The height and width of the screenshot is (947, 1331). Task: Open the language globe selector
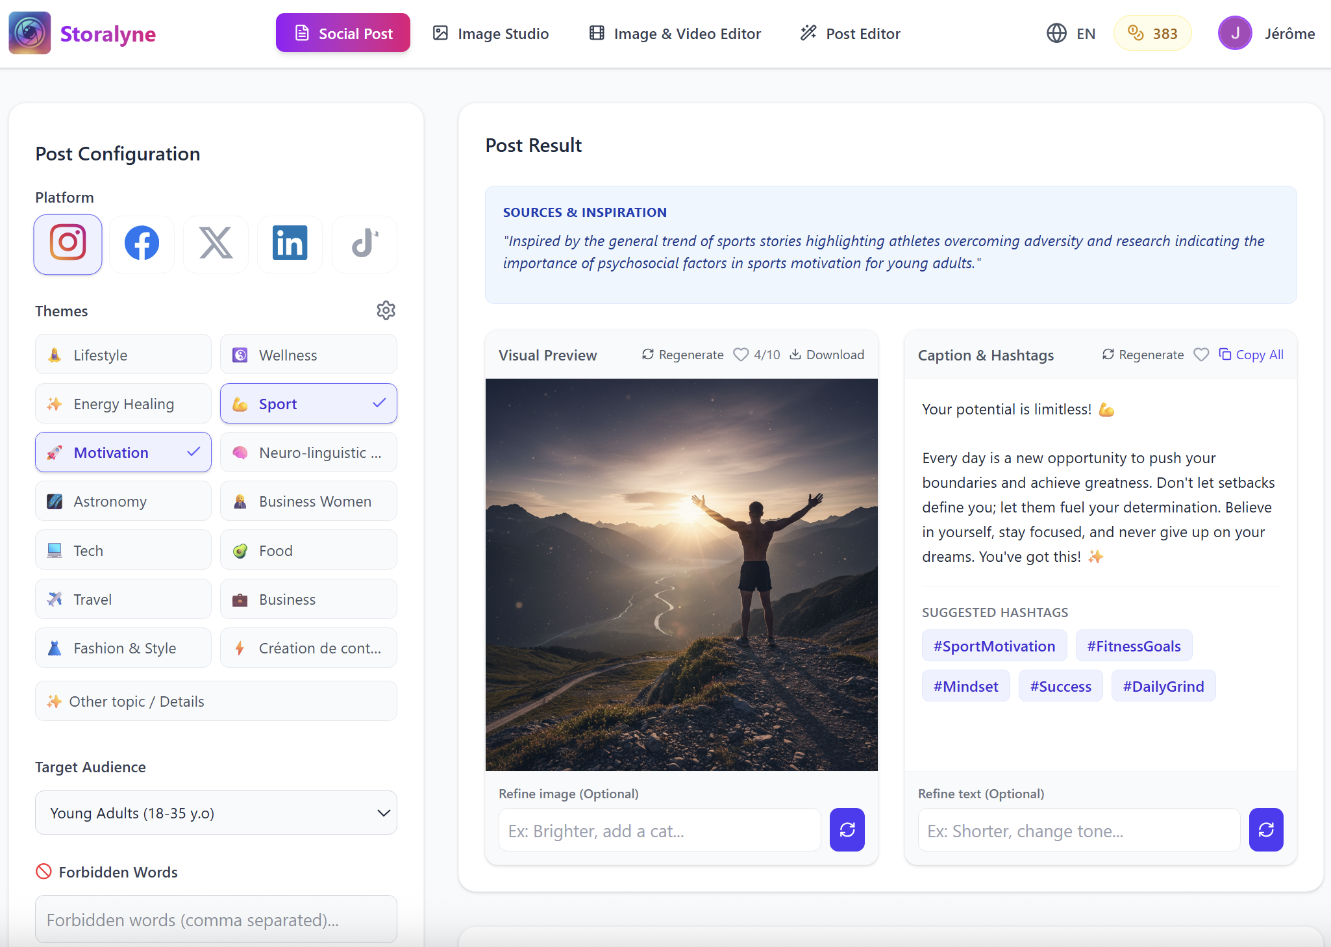pyautogui.click(x=1056, y=33)
